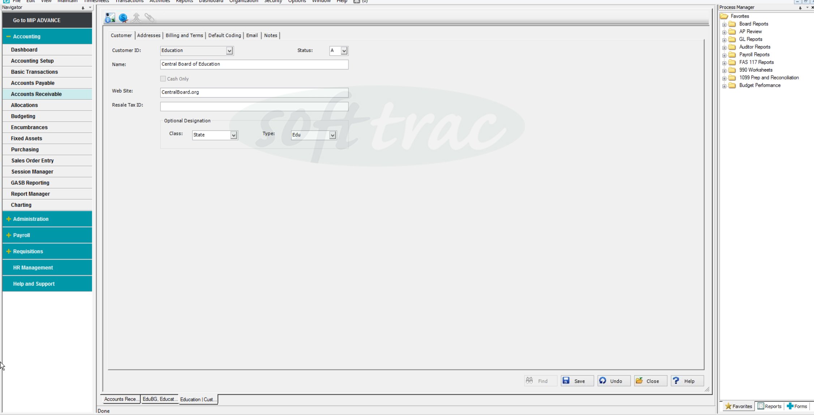
Task: Open HR Management in the navigator
Action: coord(47,268)
